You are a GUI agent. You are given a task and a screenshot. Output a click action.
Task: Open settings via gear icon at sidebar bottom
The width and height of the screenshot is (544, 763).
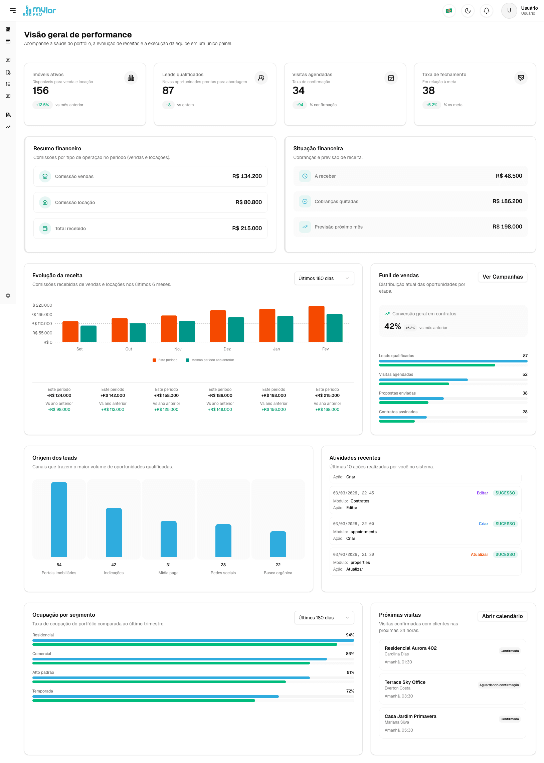(x=8, y=296)
